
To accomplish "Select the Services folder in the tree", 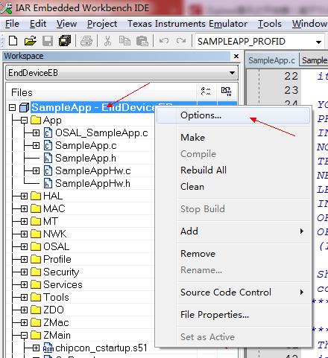I will click(63, 284).
